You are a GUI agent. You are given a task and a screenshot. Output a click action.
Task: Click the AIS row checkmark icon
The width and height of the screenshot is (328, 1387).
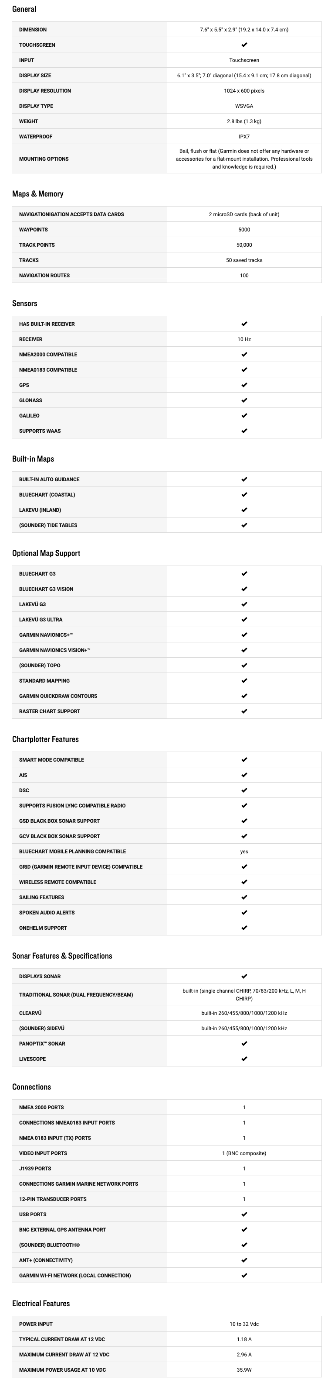(x=244, y=775)
